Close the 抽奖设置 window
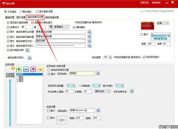 click(x=172, y=2)
